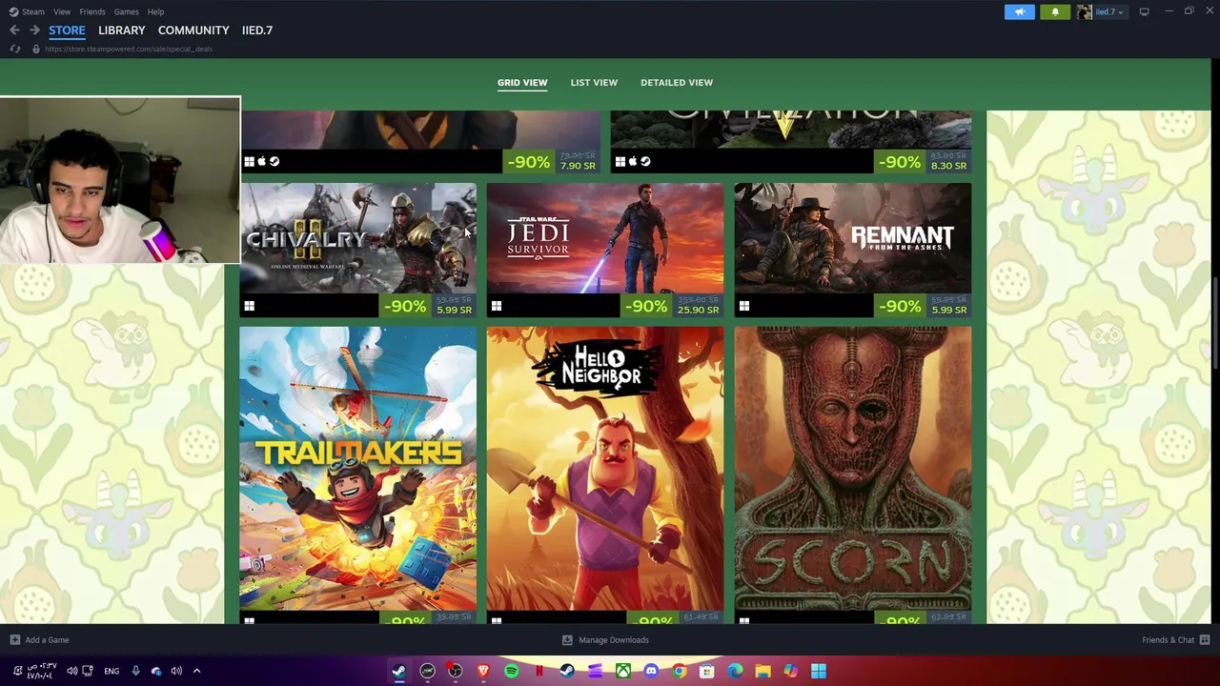Click the Add a Game plus icon
The width and height of the screenshot is (1220, 686).
coord(14,640)
